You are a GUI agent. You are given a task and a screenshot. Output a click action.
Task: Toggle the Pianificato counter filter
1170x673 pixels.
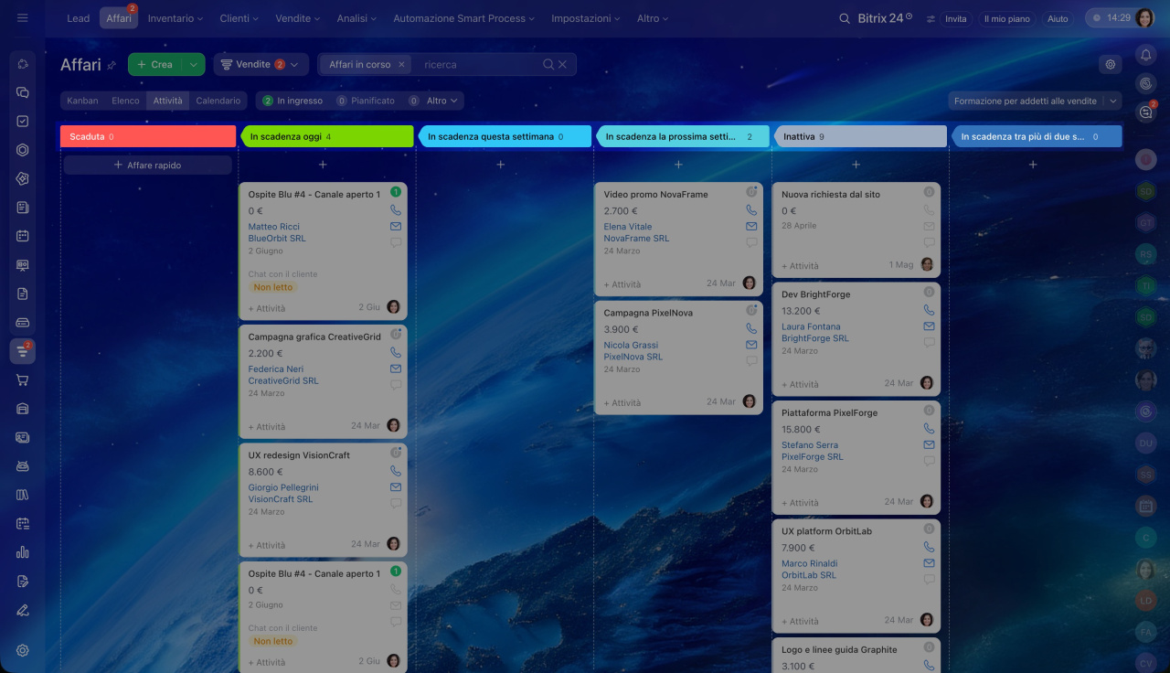tap(366, 101)
